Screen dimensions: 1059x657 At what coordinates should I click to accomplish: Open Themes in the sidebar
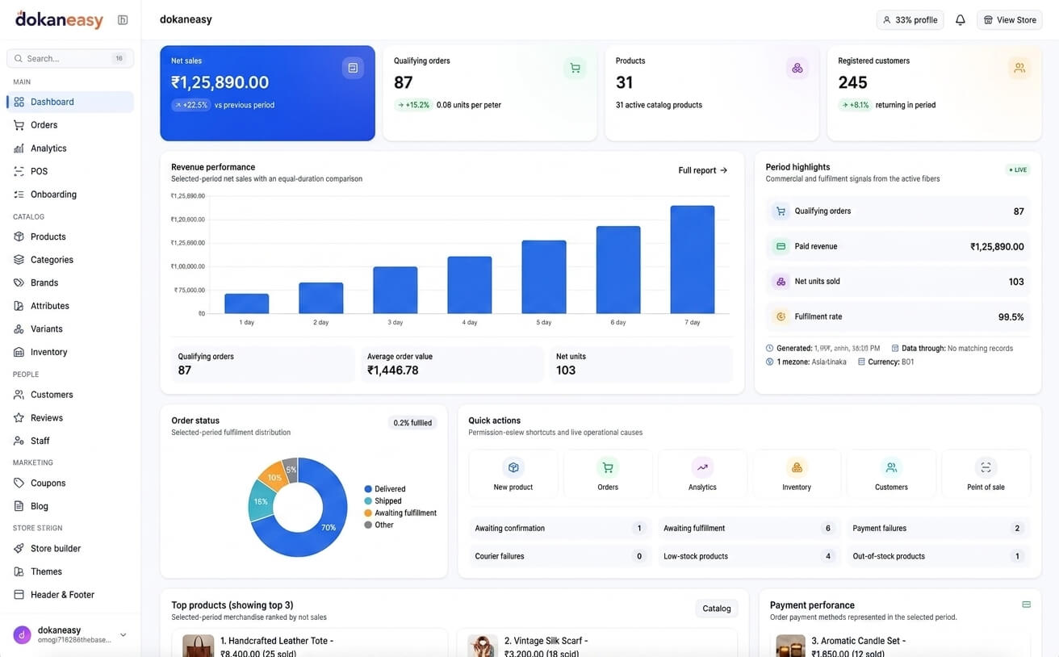pyautogui.click(x=70, y=571)
